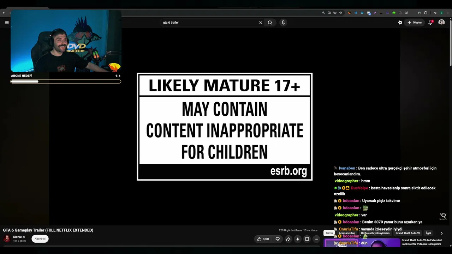This screenshot has height=254, width=452.
Task: Open the YouTube guide hamburger menu
Action: [x=7, y=23]
